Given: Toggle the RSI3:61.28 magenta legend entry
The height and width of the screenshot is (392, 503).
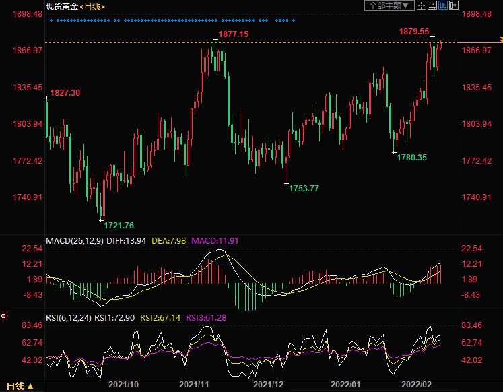Looking at the screenshot, I should [206, 317].
